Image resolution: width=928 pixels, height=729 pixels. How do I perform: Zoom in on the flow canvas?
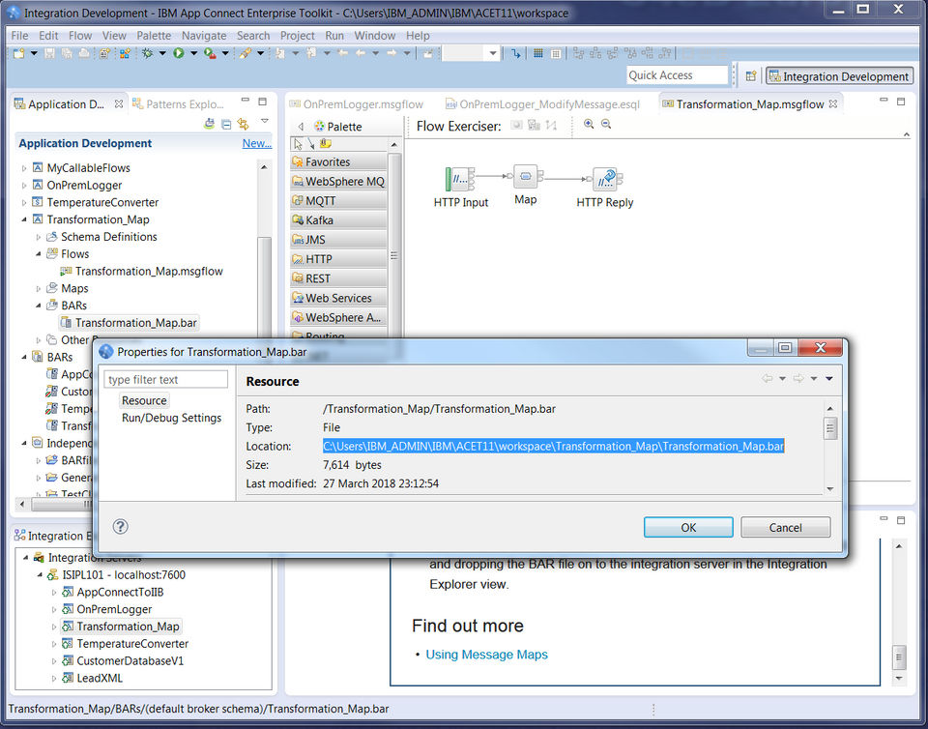click(589, 125)
